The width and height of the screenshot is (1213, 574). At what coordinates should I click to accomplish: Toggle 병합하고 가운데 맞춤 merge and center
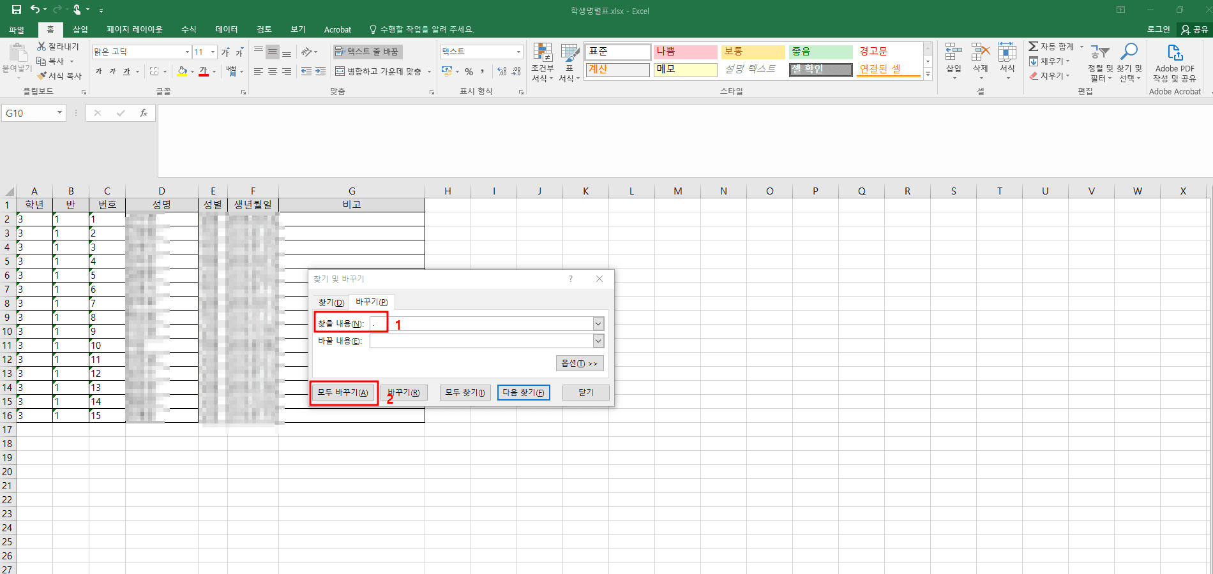(378, 71)
